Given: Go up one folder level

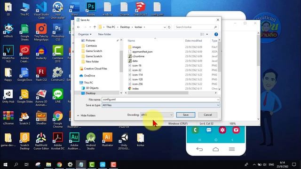Looking at the screenshot, I should 95,27.
